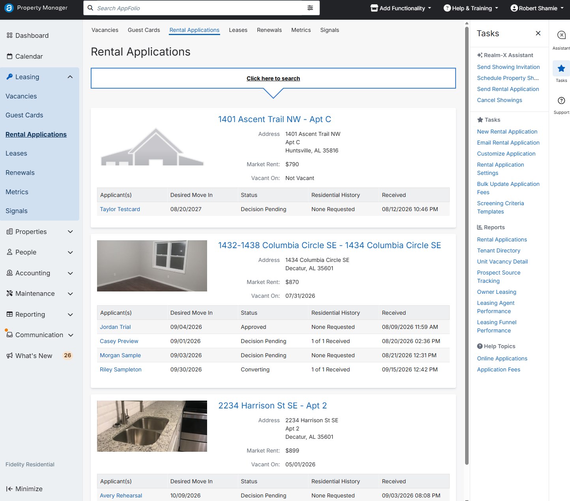The height and width of the screenshot is (501, 570).
Task: Open applicant Taylor Testcard
Action: pos(120,209)
